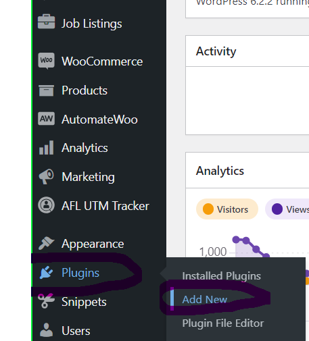Go to the Marketing menu label
The image size is (309, 341).
(x=88, y=177)
